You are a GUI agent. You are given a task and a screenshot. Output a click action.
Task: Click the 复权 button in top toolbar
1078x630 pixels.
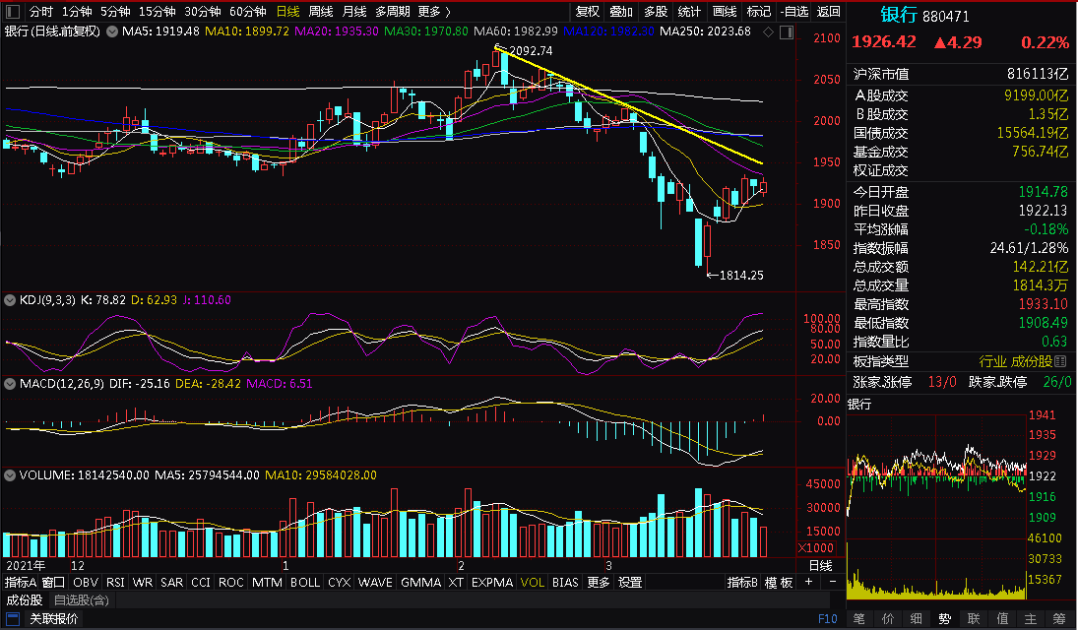point(587,12)
